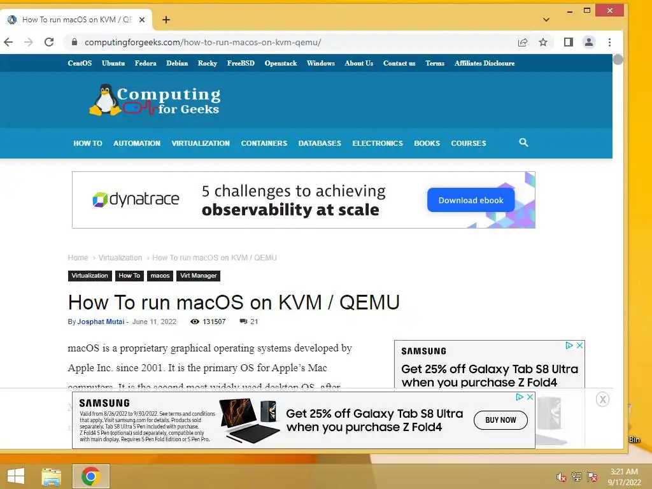Select the Virtualization category tag
The image size is (652, 489).
pyautogui.click(x=90, y=276)
